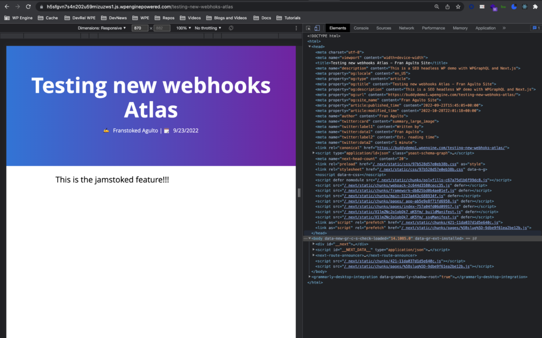The height and width of the screenshot is (338, 542).
Task: Open the device toolbar options menu
Action: pos(297,28)
